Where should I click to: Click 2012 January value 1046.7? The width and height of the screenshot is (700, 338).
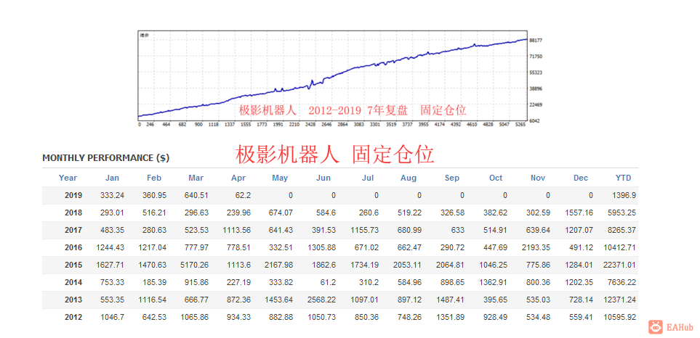112,318
